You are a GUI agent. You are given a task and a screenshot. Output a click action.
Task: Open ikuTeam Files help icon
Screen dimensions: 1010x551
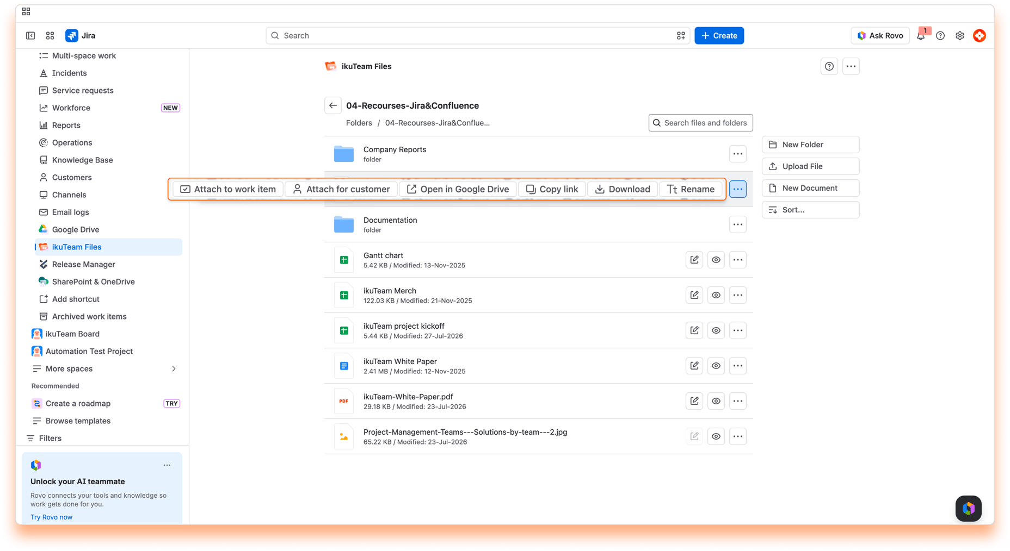click(x=829, y=66)
